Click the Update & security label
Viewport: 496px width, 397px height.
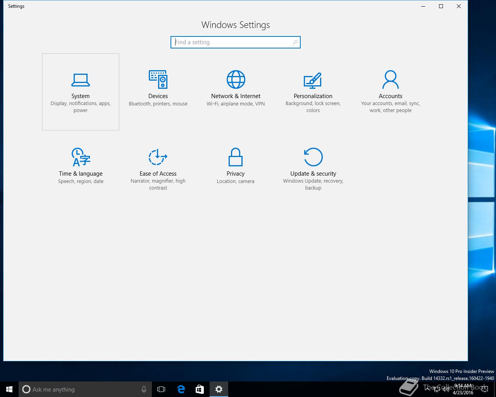[x=313, y=174]
